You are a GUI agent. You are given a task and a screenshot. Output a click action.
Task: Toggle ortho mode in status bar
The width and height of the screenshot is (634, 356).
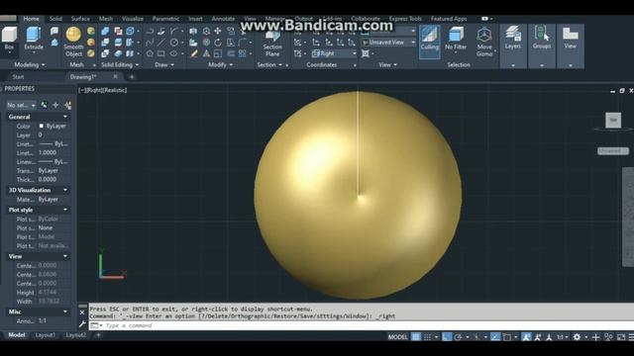(x=447, y=336)
